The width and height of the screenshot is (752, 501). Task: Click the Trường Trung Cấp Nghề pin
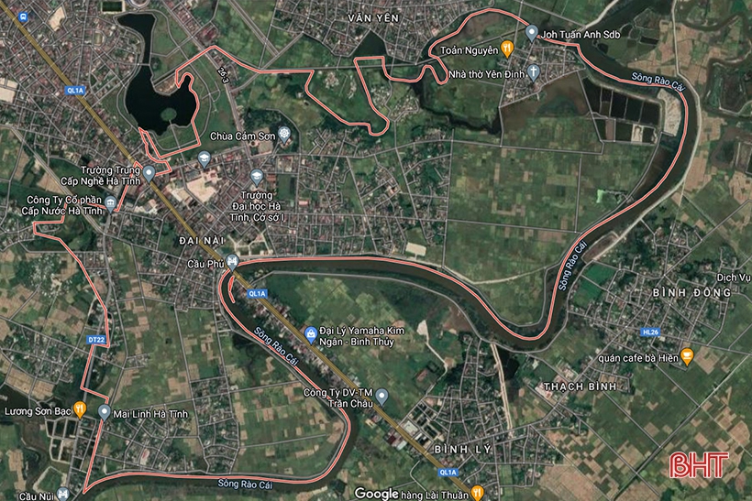coord(149,173)
